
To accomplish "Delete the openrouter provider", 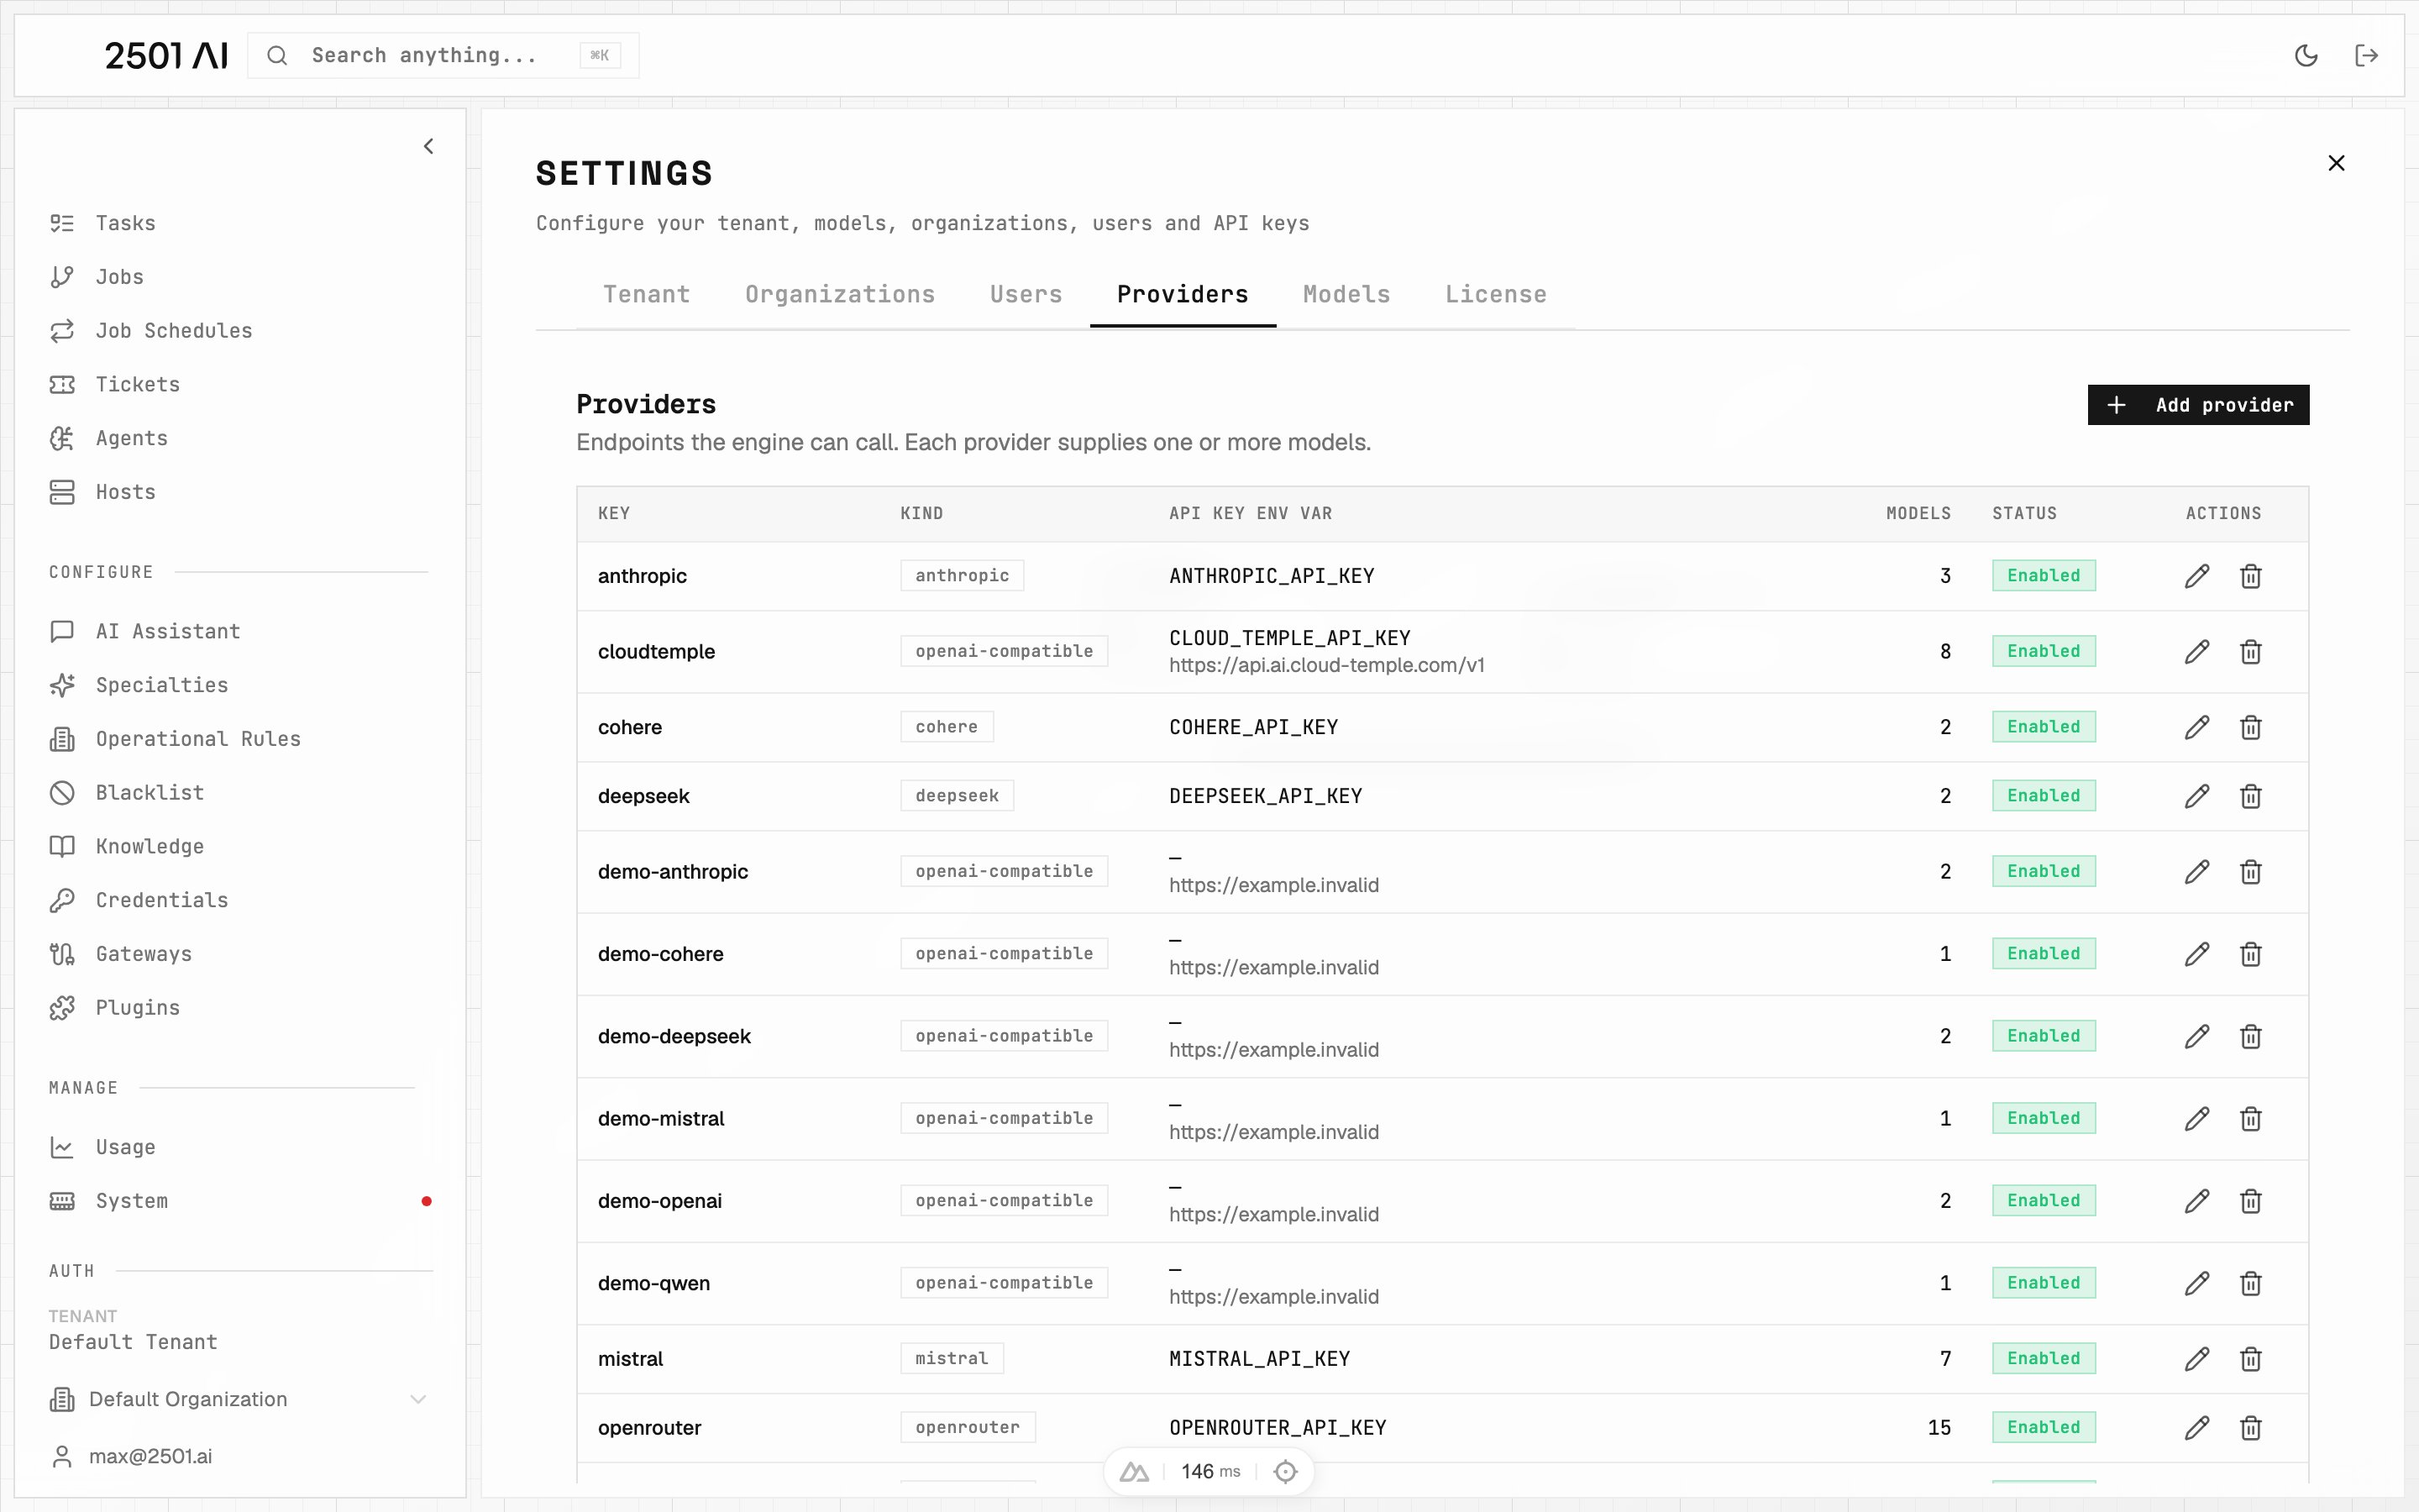I will (x=2250, y=1428).
